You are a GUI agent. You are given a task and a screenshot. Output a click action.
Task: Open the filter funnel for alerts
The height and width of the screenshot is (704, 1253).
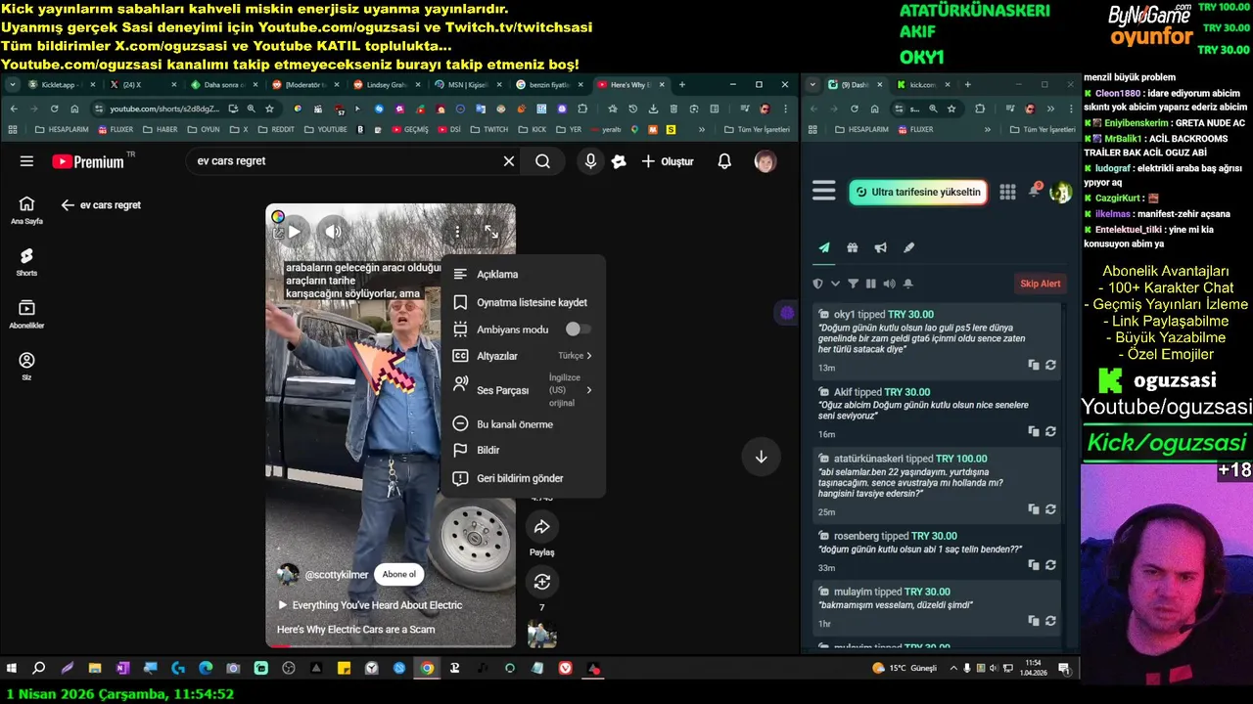853,284
